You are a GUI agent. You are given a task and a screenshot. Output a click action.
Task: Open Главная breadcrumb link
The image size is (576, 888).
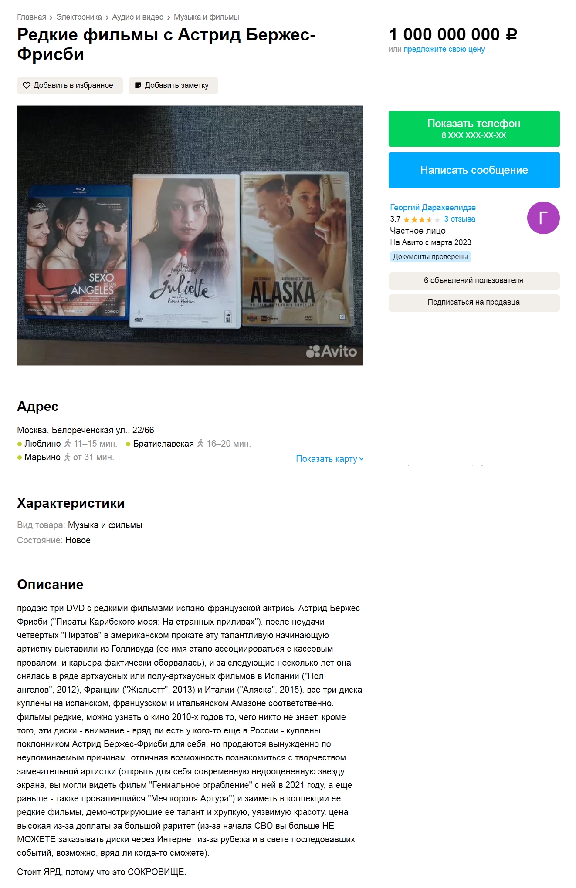[x=31, y=17]
